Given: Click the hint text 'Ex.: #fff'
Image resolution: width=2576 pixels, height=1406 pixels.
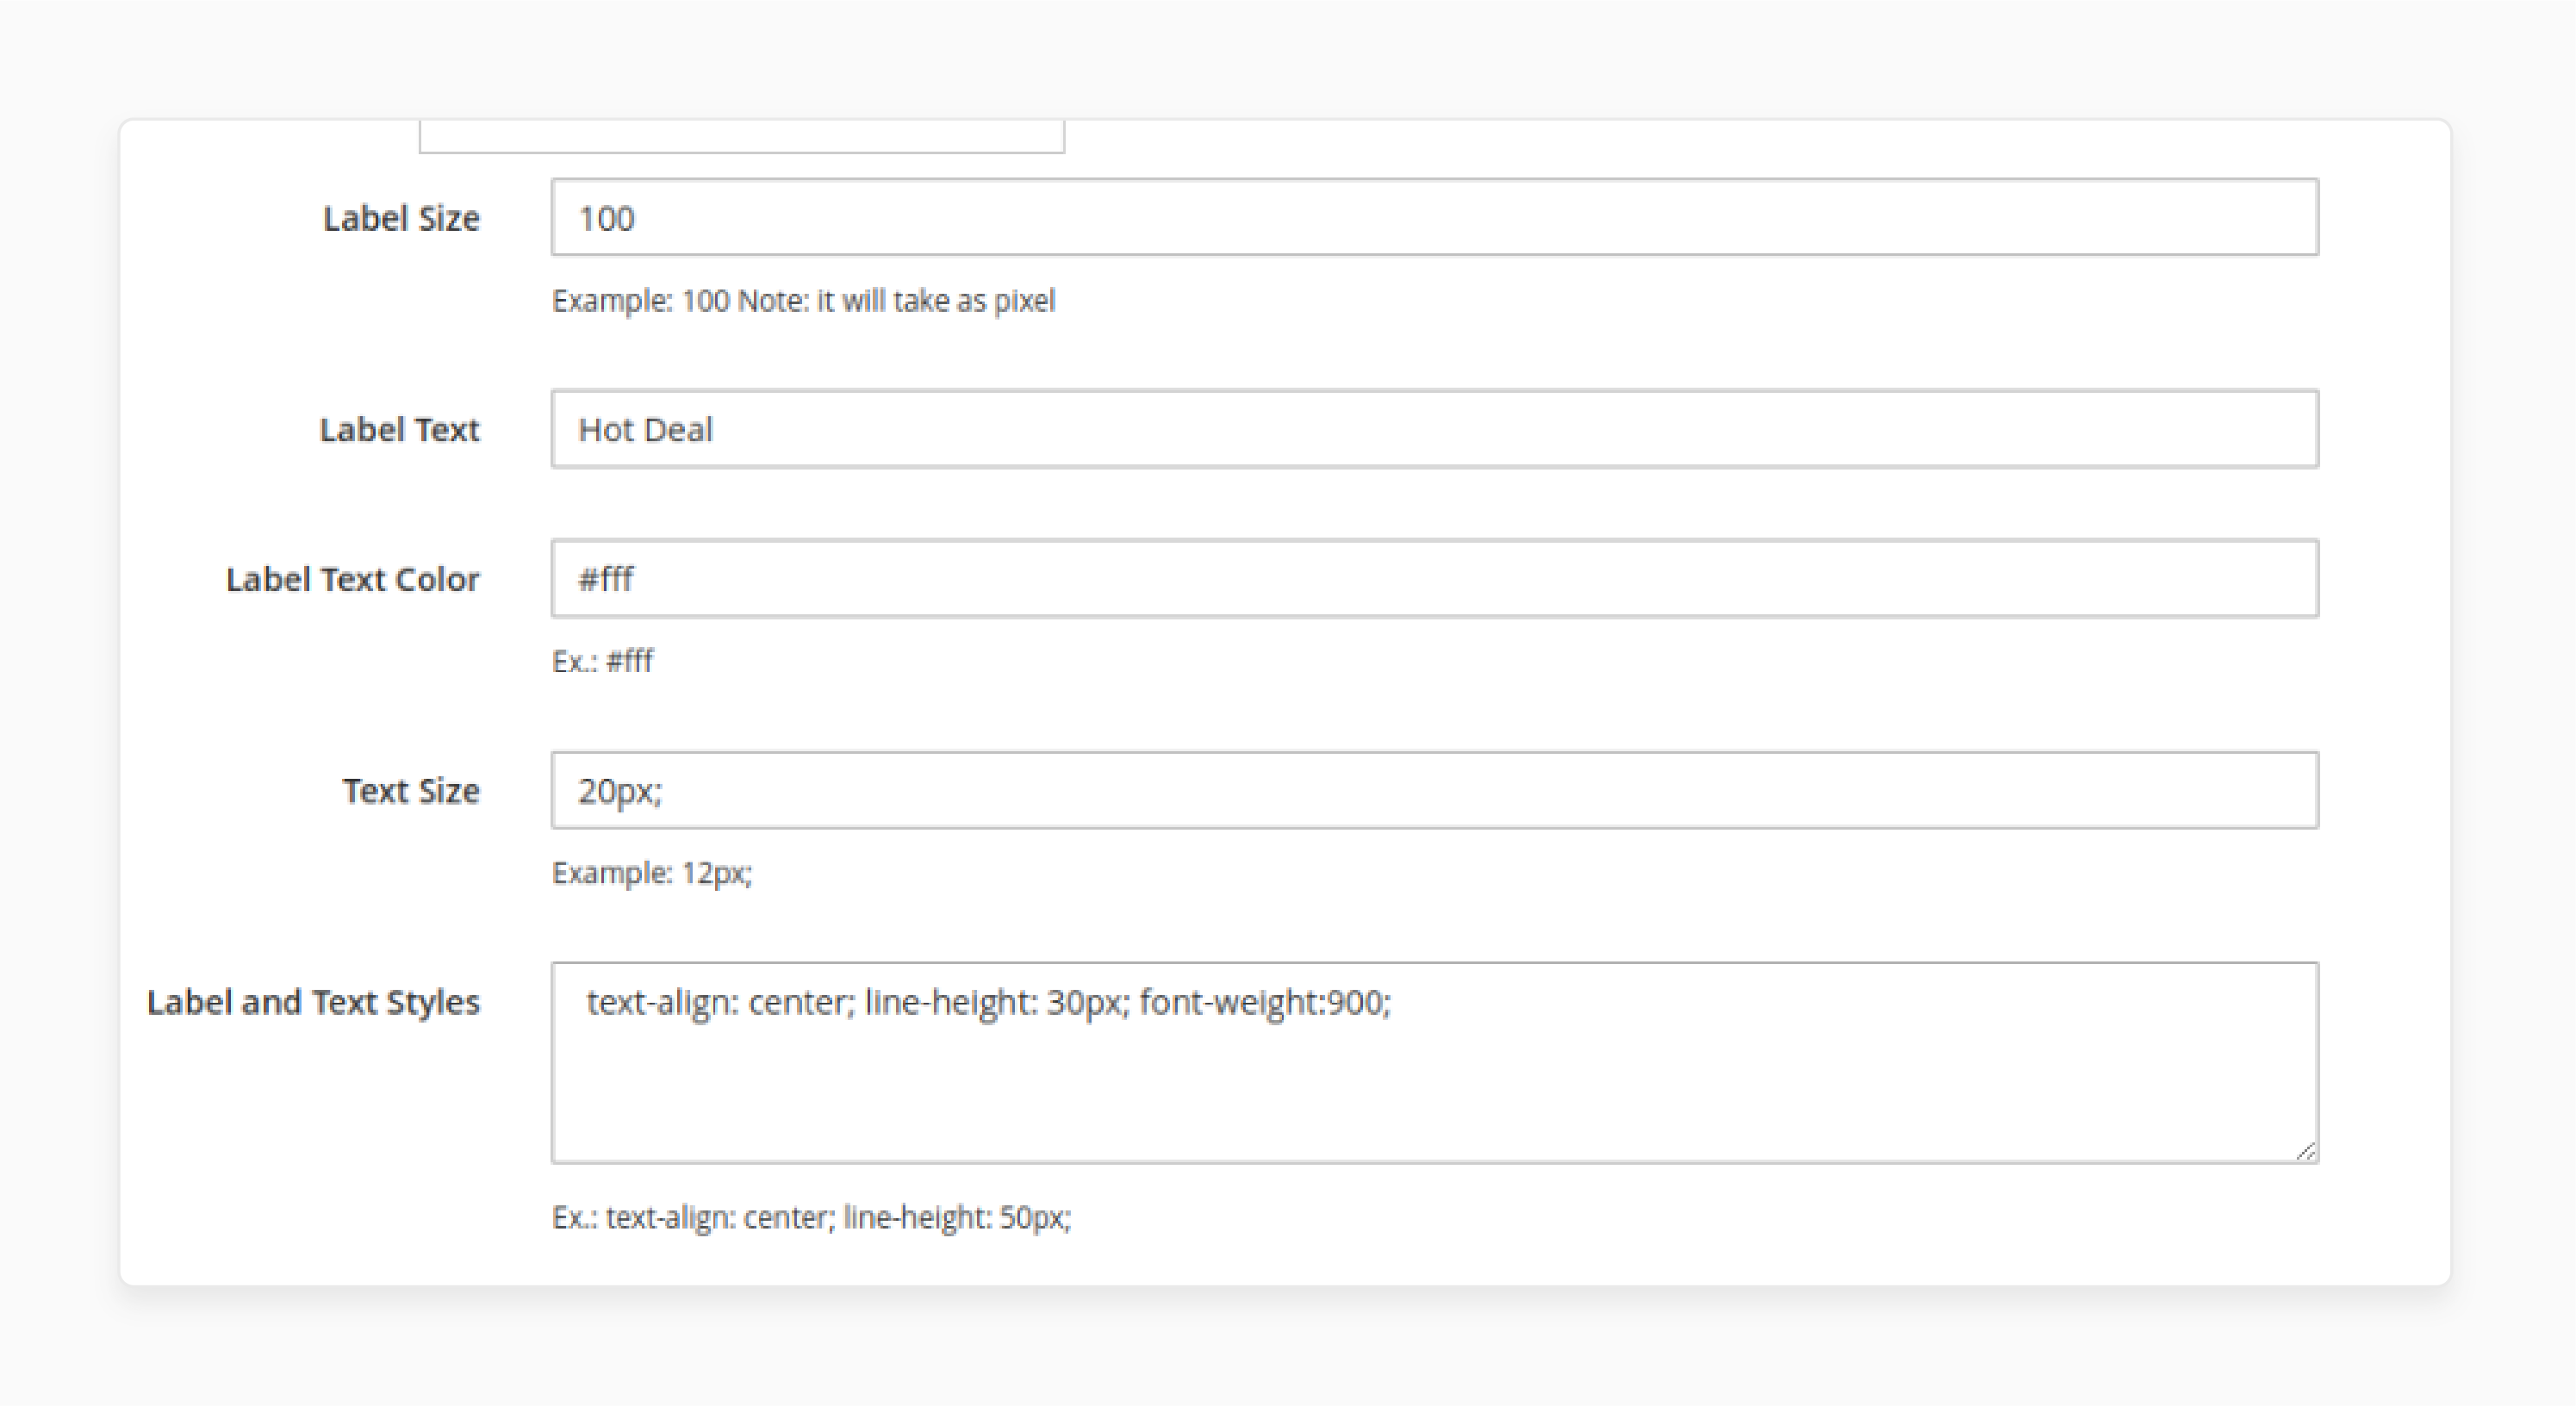Looking at the screenshot, I should pos(602,661).
